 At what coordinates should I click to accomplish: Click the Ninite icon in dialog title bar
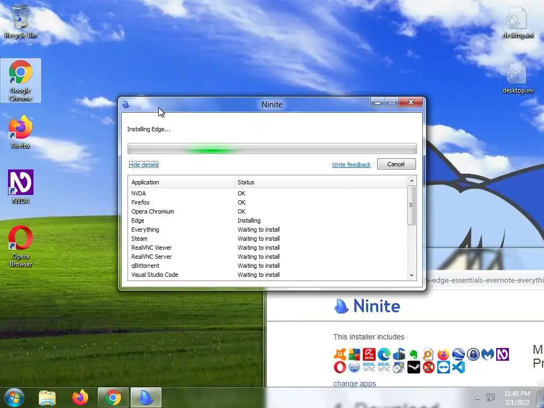click(x=126, y=104)
